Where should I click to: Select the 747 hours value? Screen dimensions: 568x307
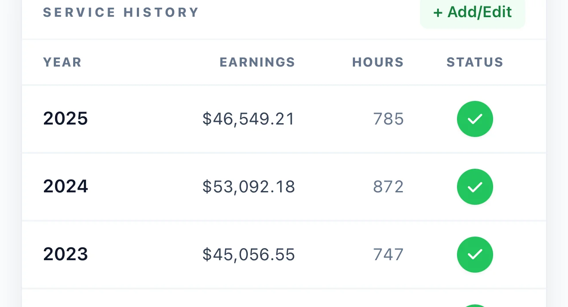tap(389, 255)
